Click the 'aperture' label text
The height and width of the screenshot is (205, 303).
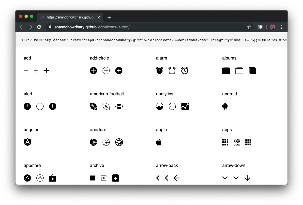pos(98,130)
